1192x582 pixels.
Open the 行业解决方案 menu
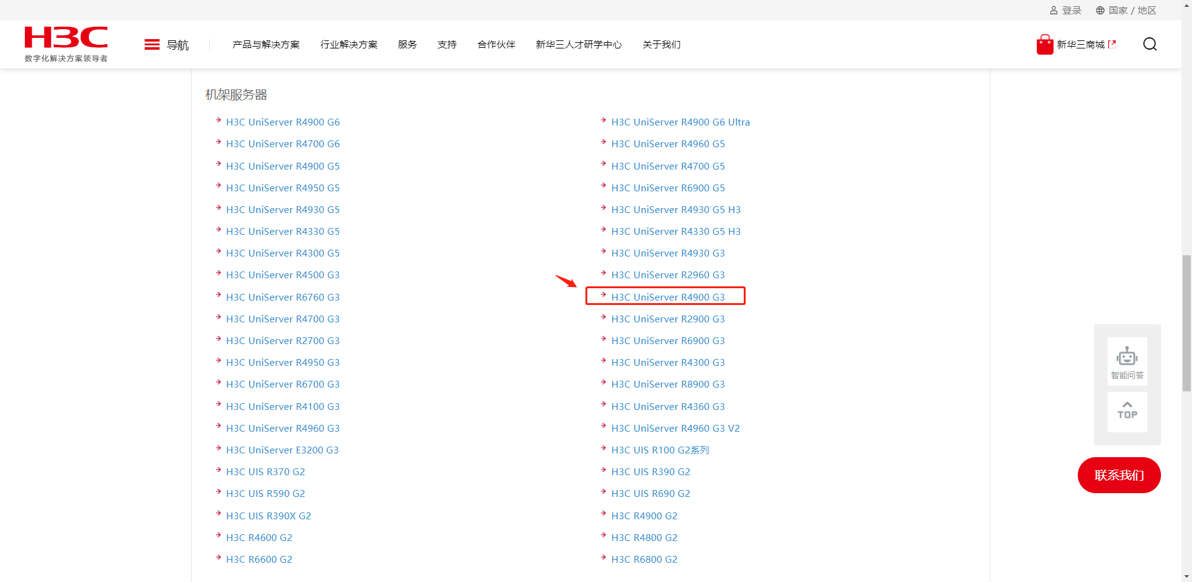(349, 45)
